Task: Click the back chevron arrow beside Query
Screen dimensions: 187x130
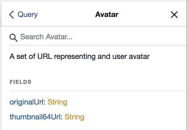Action: tap(11, 15)
